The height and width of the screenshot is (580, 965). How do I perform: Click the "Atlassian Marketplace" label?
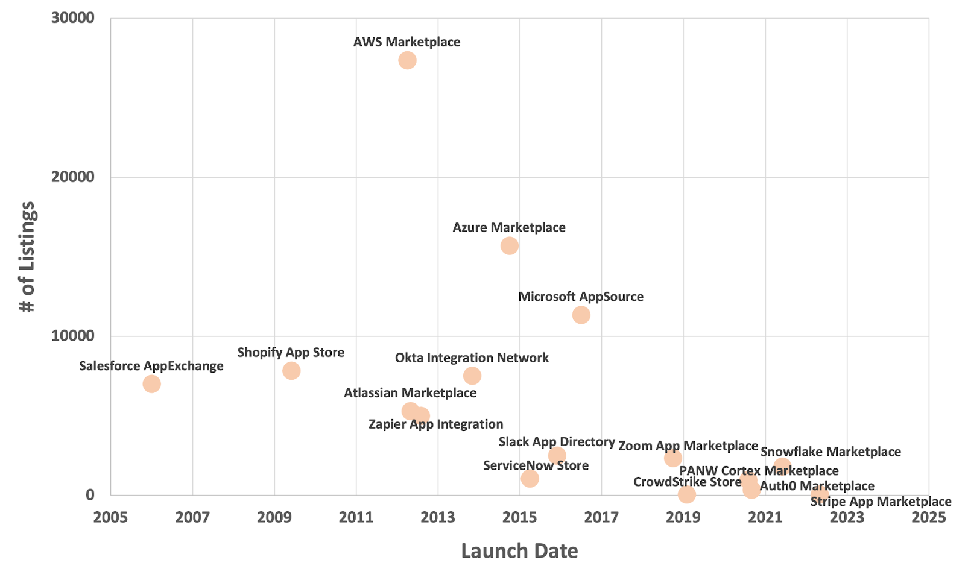(x=410, y=393)
